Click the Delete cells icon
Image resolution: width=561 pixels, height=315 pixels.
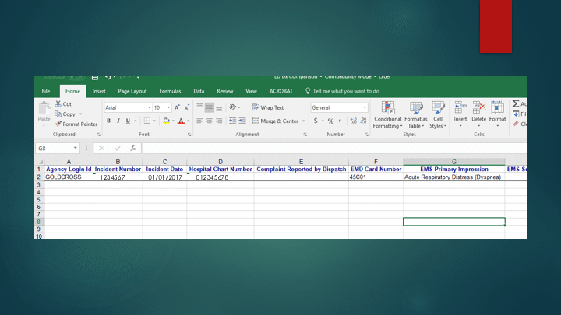pos(478,108)
